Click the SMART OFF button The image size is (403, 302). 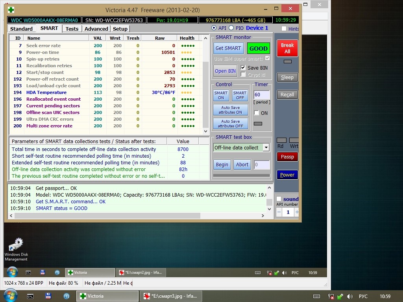point(240,95)
